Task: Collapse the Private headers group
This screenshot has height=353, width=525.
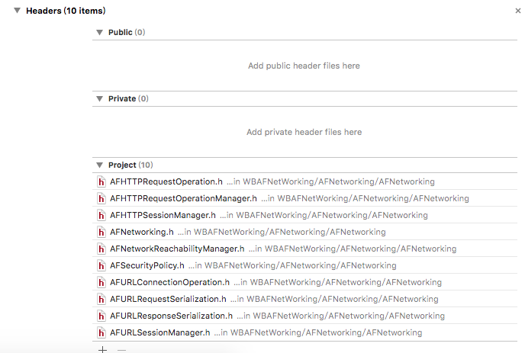Action: 99,98
